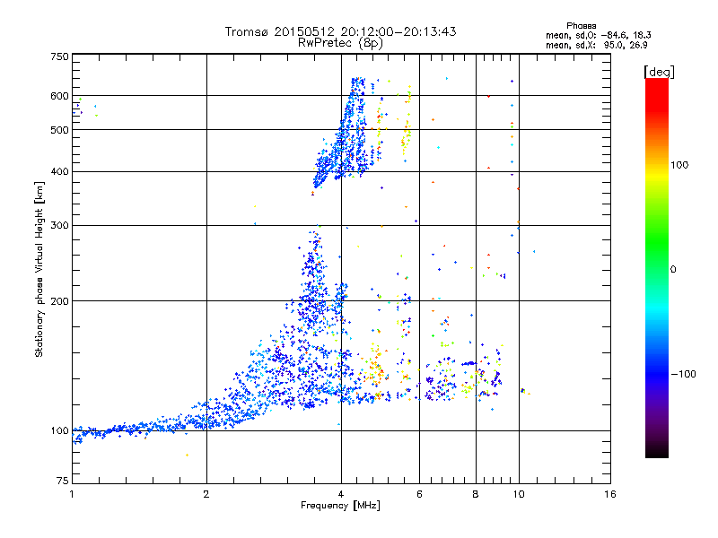Click the "RwPretec (8p)" subtitle
This screenshot has height=538, width=718.
[340, 43]
